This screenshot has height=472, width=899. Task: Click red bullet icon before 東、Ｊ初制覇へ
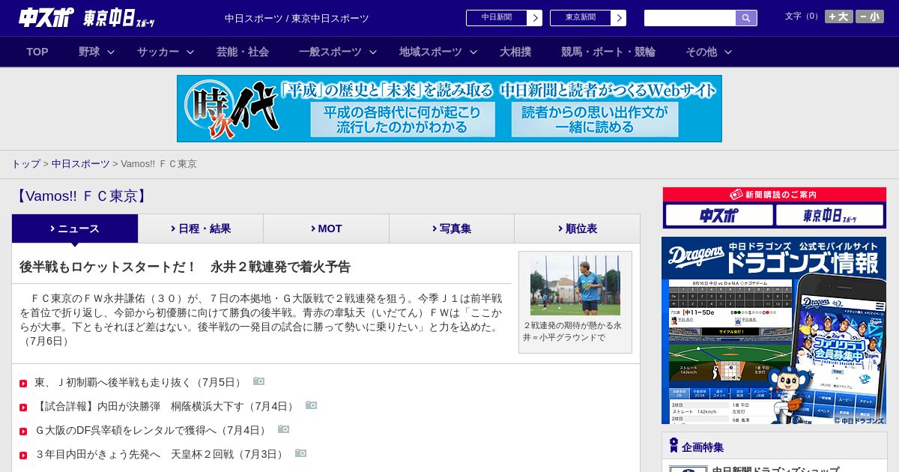(23, 384)
